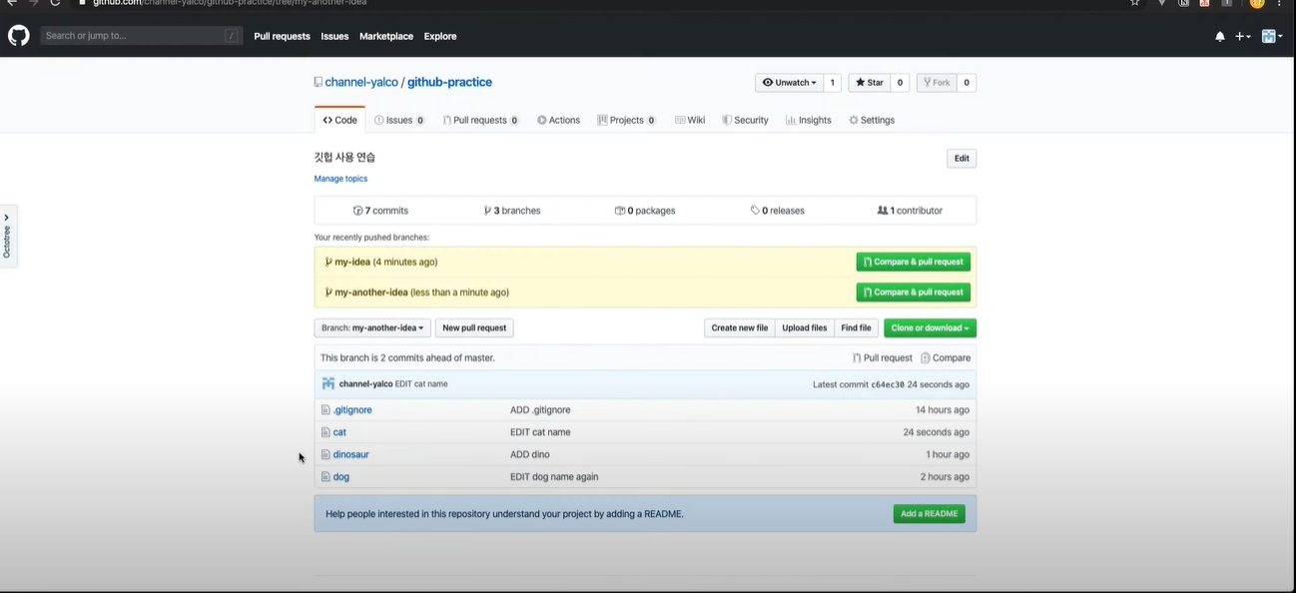Open the channel-yalco owner link

pyautogui.click(x=361, y=83)
